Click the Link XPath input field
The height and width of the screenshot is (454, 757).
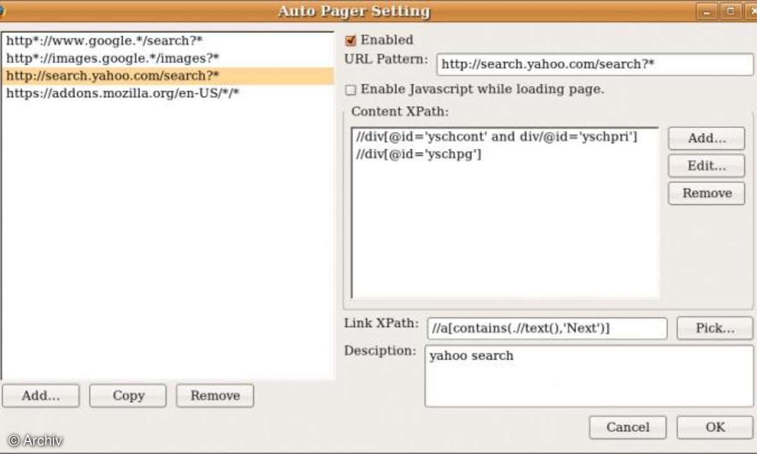[547, 329]
